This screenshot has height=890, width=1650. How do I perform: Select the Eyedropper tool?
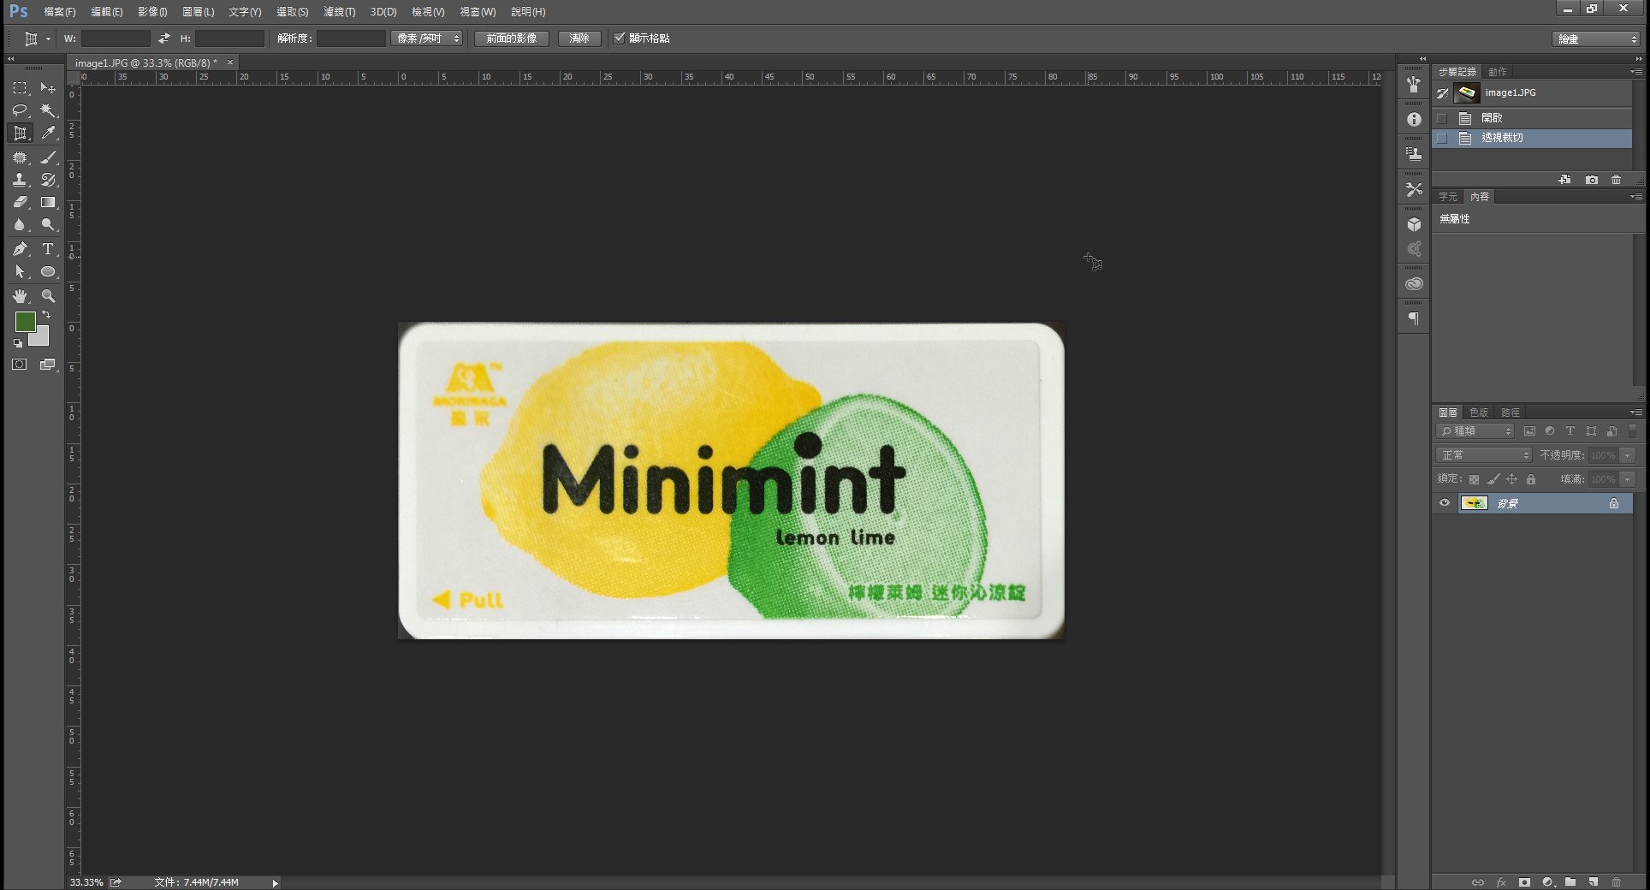[x=48, y=133]
